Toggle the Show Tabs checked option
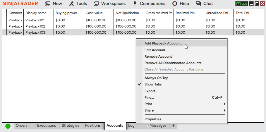Image resolution: width=266 pixels, height=132 pixels. click(182, 84)
